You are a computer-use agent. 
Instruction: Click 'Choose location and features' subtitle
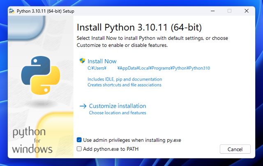[x=118, y=113]
